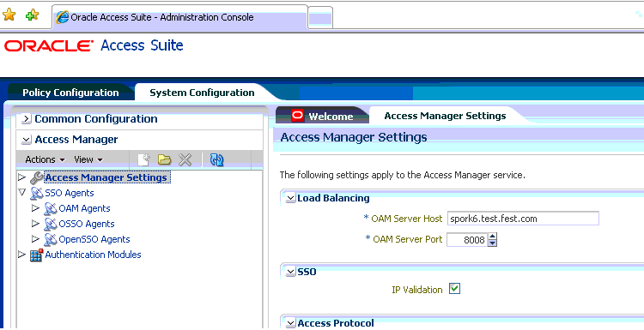This screenshot has height=330, width=644.
Task: Click the Add to Favorites icon
Action: [x=32, y=15]
